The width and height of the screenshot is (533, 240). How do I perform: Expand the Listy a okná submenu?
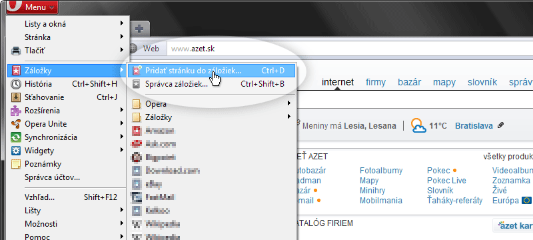pyautogui.click(x=67, y=24)
